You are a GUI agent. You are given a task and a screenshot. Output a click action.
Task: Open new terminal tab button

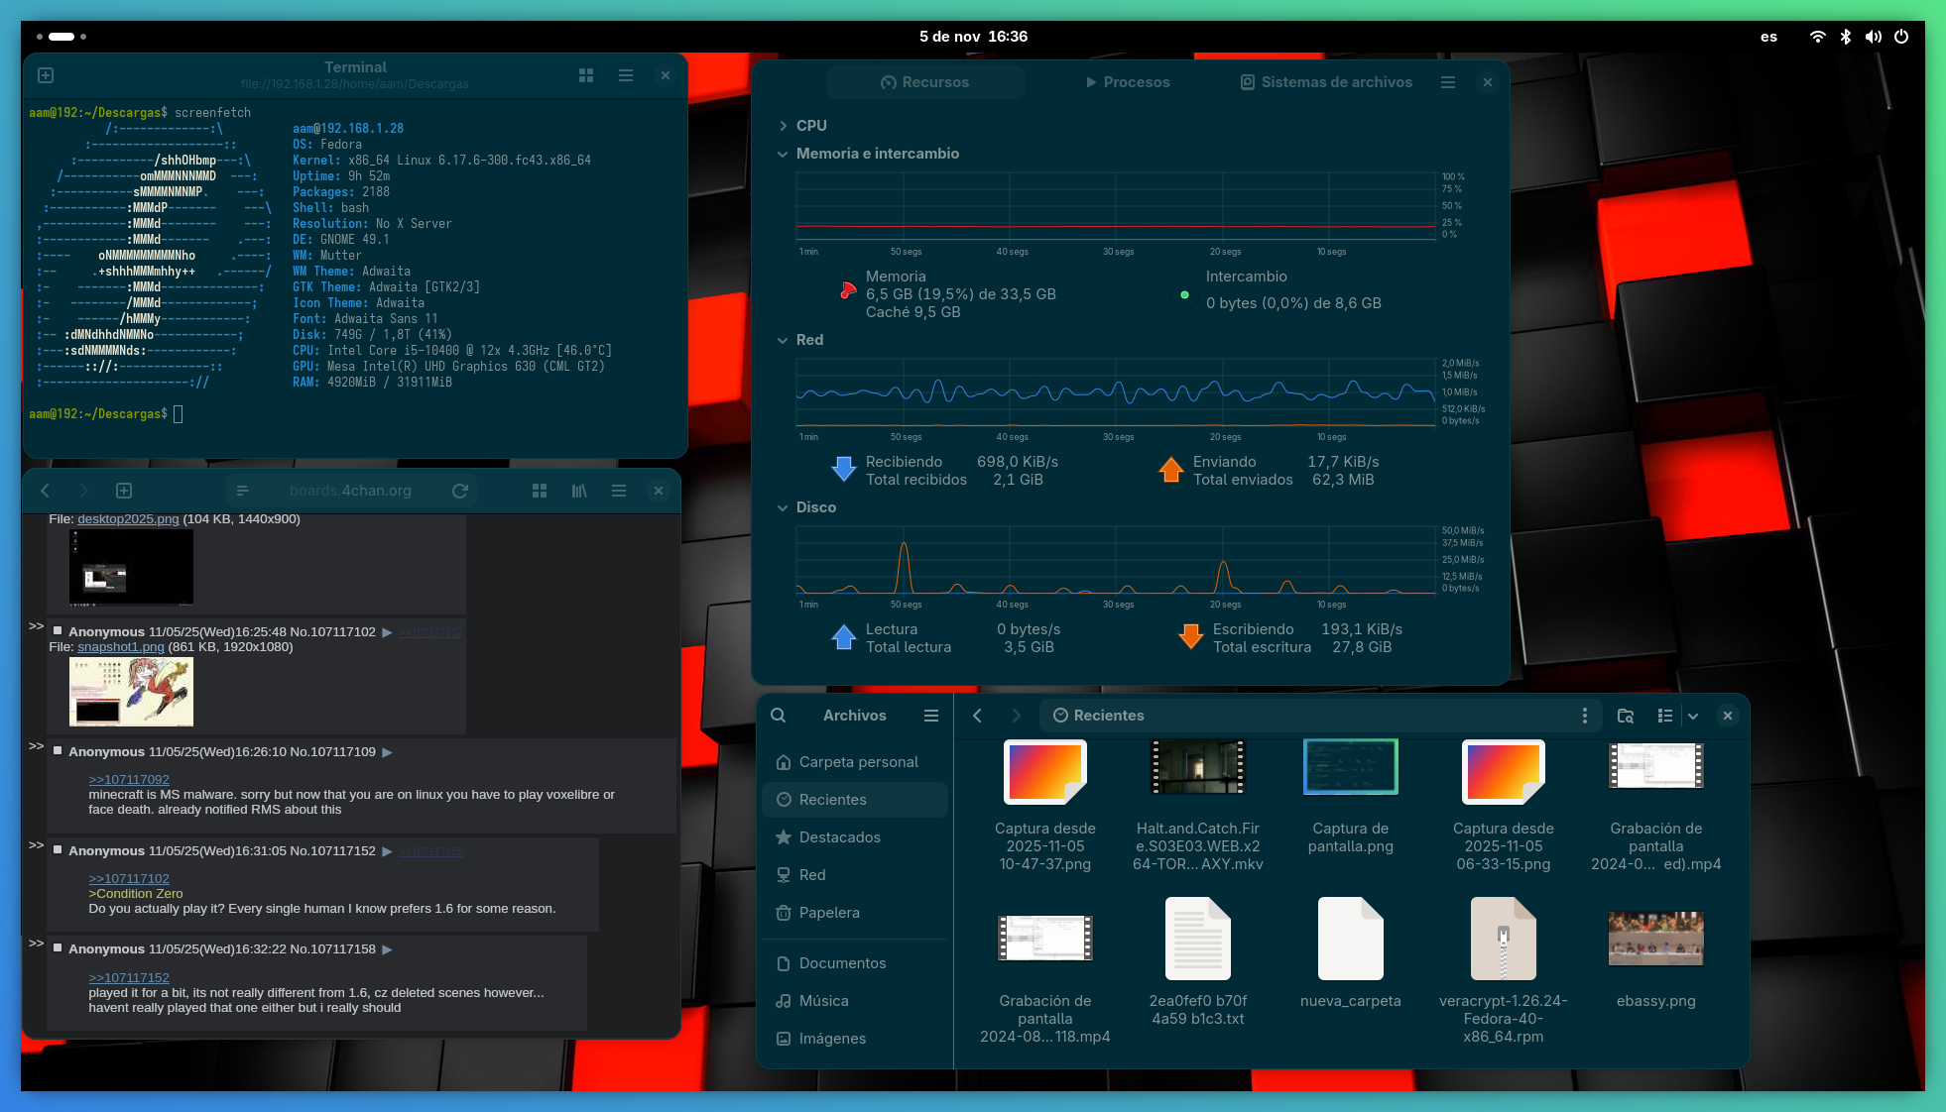click(46, 75)
